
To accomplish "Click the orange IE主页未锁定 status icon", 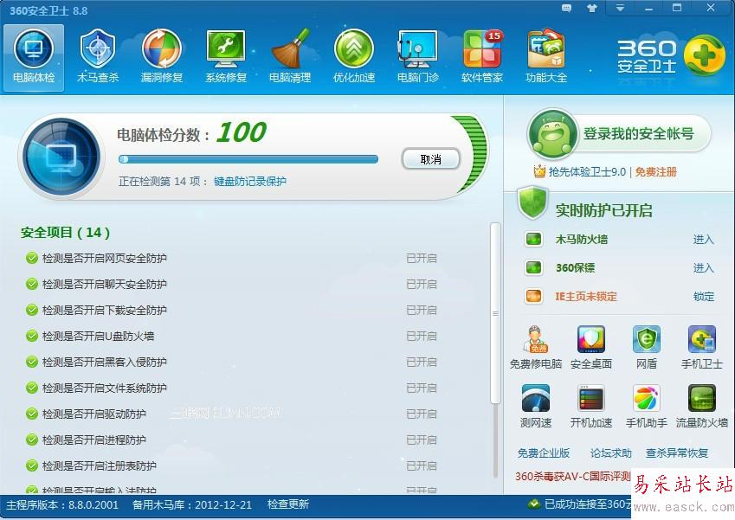I will click(x=533, y=297).
